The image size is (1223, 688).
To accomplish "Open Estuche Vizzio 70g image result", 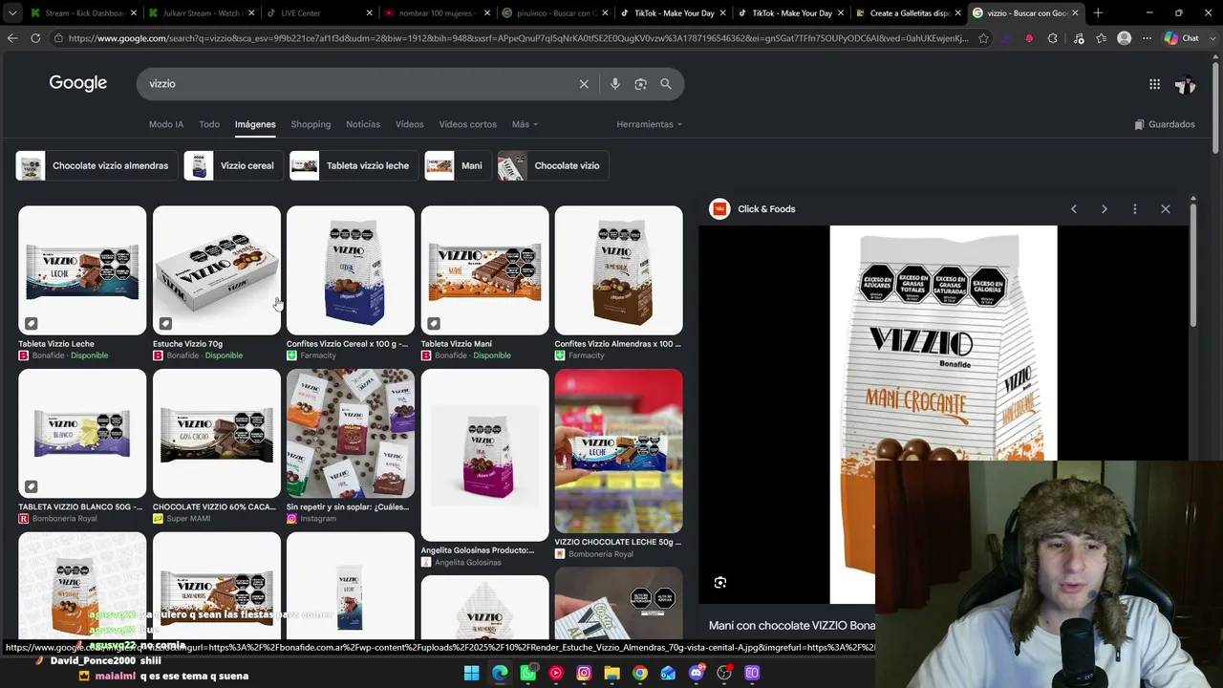I will tap(217, 270).
